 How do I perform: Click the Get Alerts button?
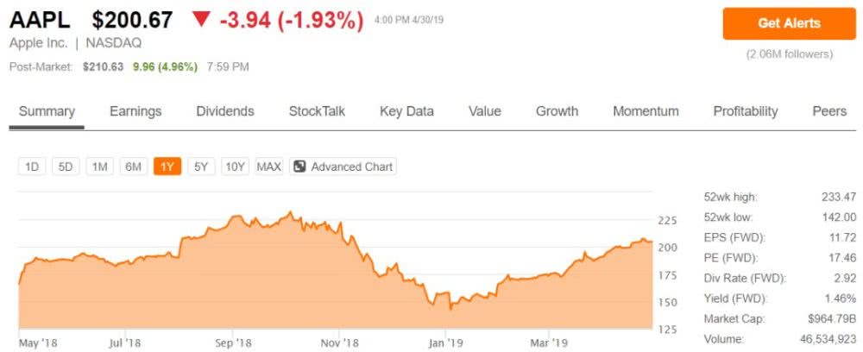[789, 23]
